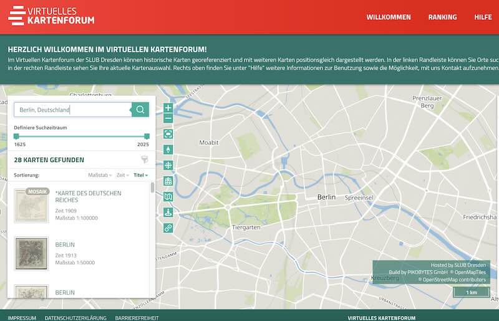The height and width of the screenshot is (321, 499).
Task: Sort results by Maßstab
Action: click(x=100, y=175)
